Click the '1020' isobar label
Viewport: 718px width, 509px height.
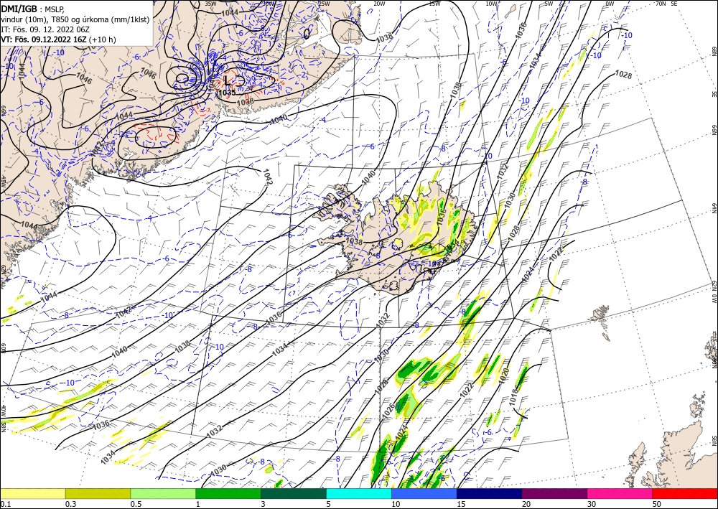pyautogui.click(x=504, y=375)
